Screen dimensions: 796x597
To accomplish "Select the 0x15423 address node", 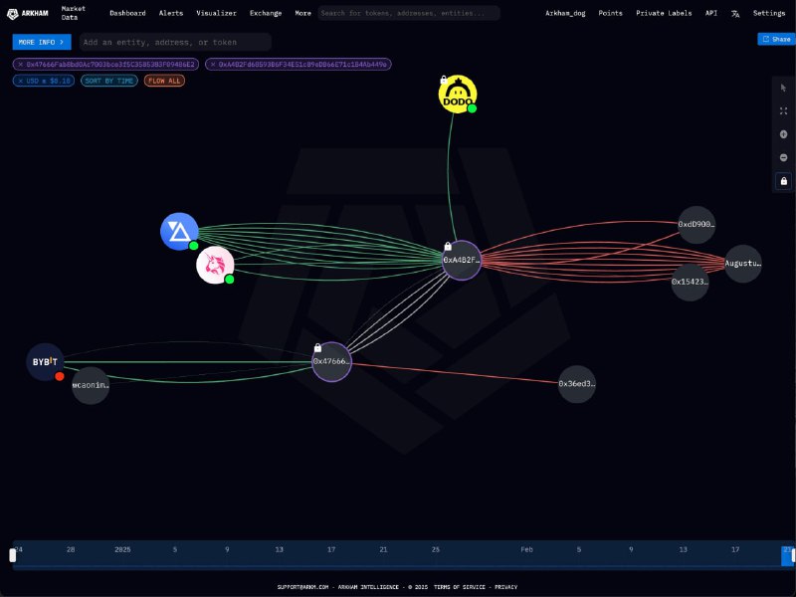I will click(690, 282).
